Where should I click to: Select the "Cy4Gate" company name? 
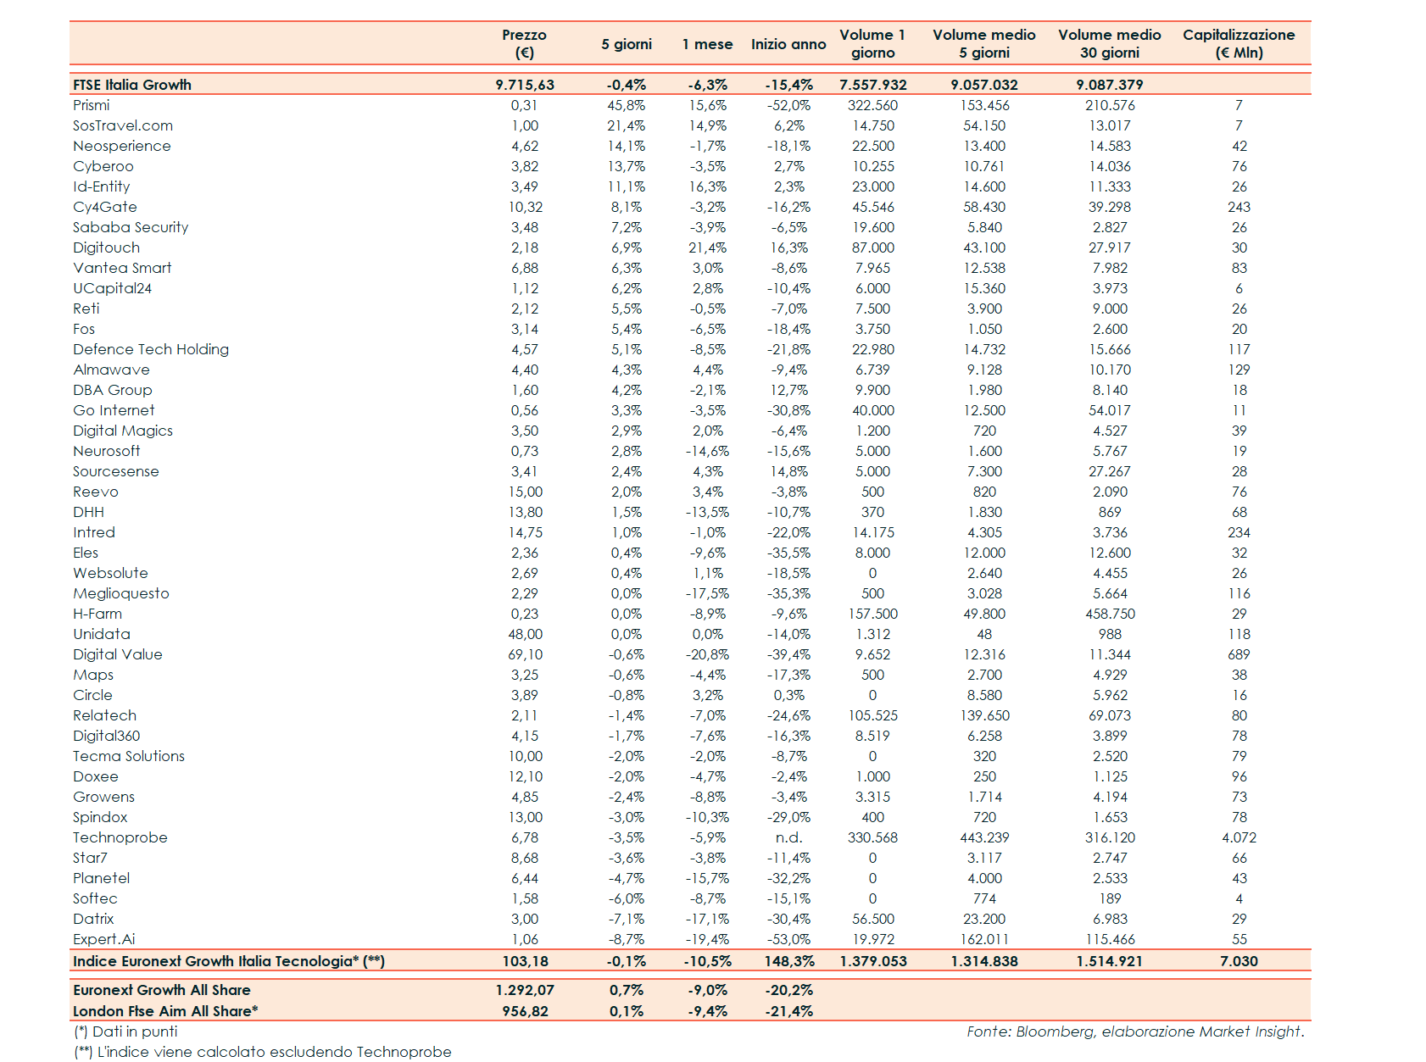[105, 207]
